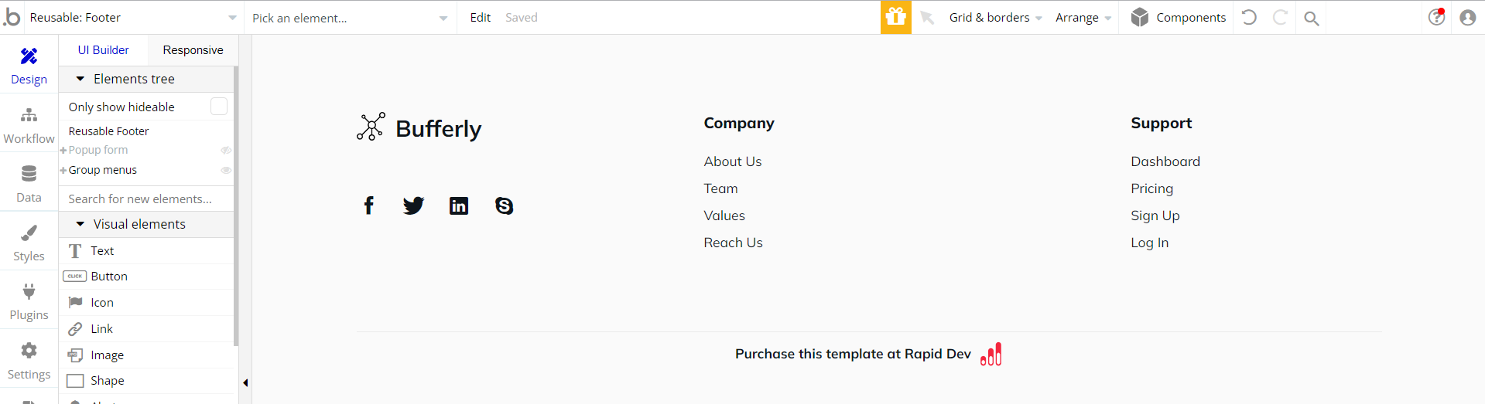This screenshot has height=404, width=1485.
Task: Click the Twitter bird icon in footer
Action: point(413,205)
